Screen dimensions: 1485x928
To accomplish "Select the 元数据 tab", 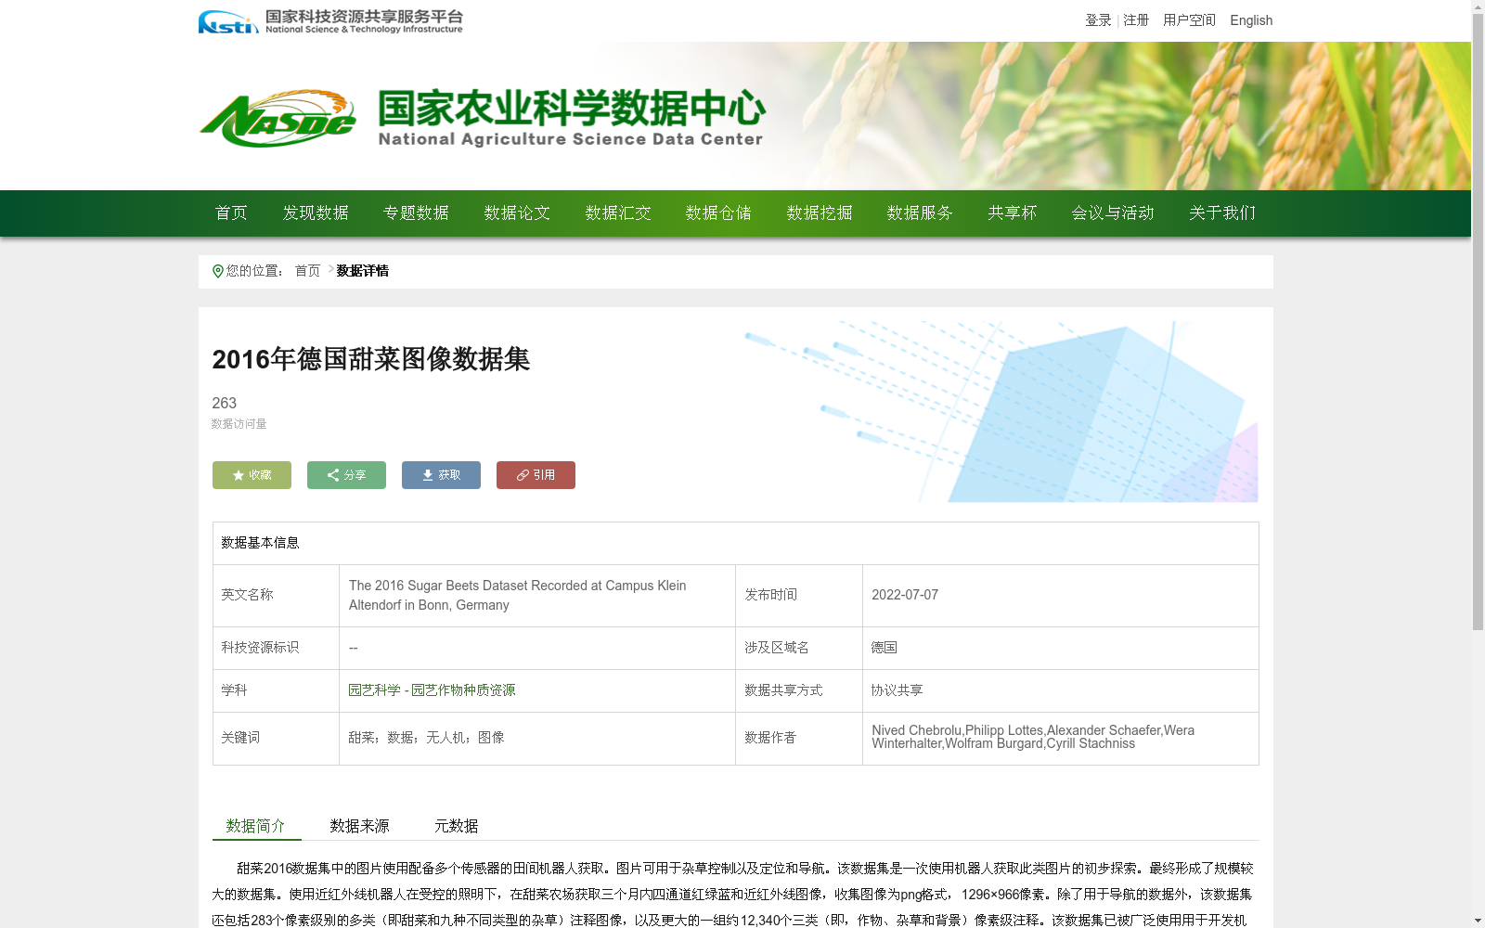I will pos(457,826).
